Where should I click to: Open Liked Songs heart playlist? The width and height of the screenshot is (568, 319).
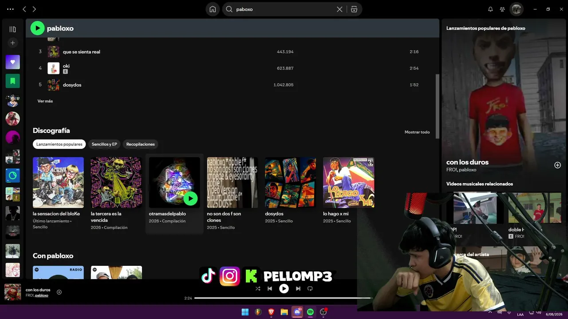[12, 62]
